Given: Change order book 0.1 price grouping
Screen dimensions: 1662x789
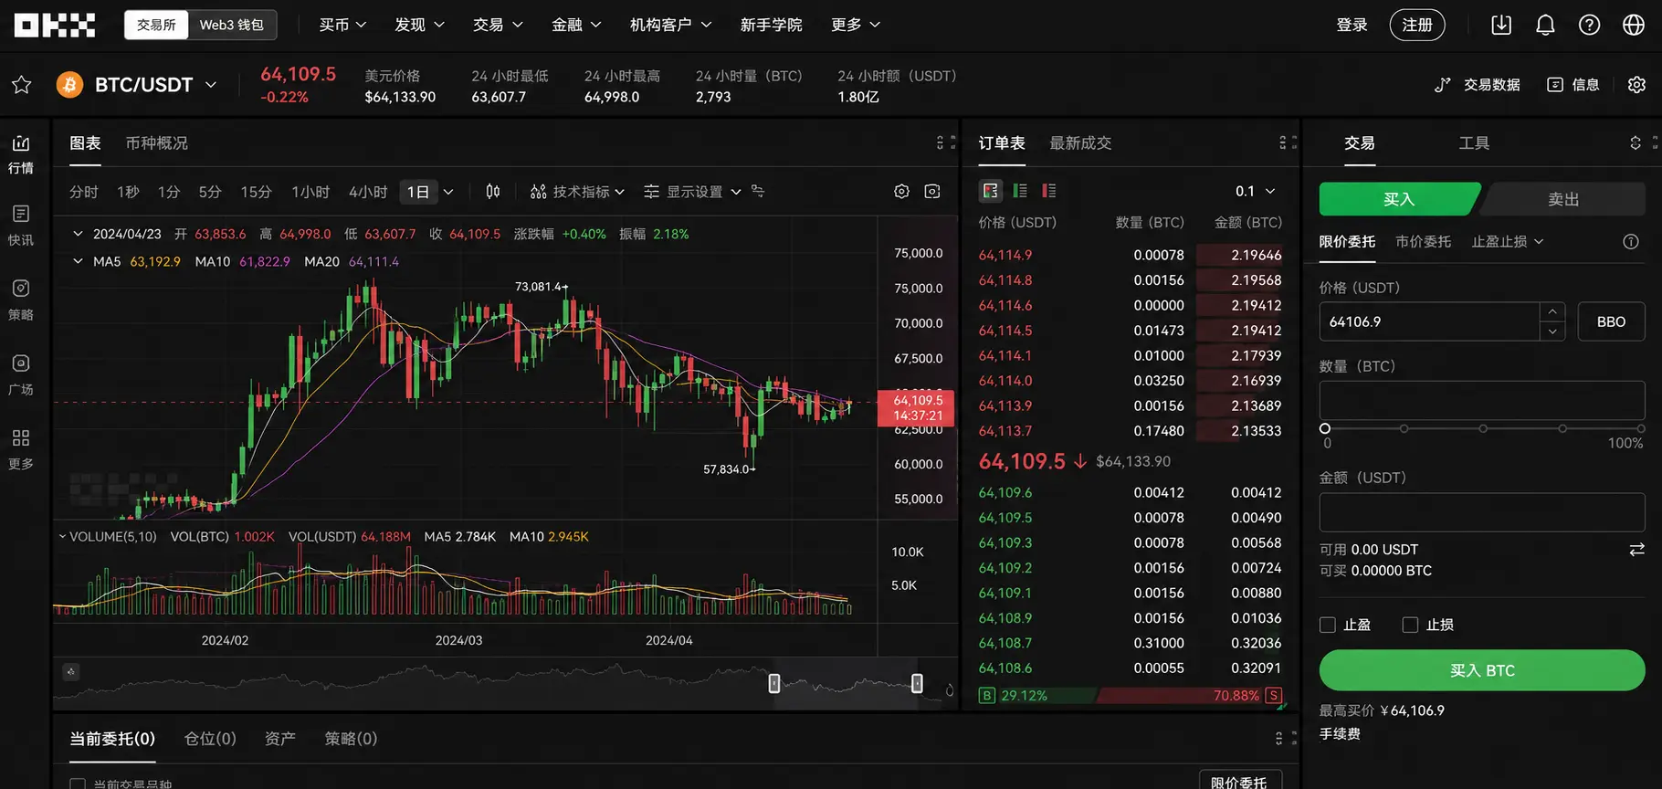Looking at the screenshot, I should coord(1256,191).
